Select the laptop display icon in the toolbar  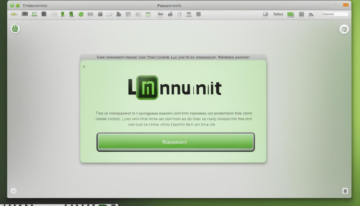(35, 14)
